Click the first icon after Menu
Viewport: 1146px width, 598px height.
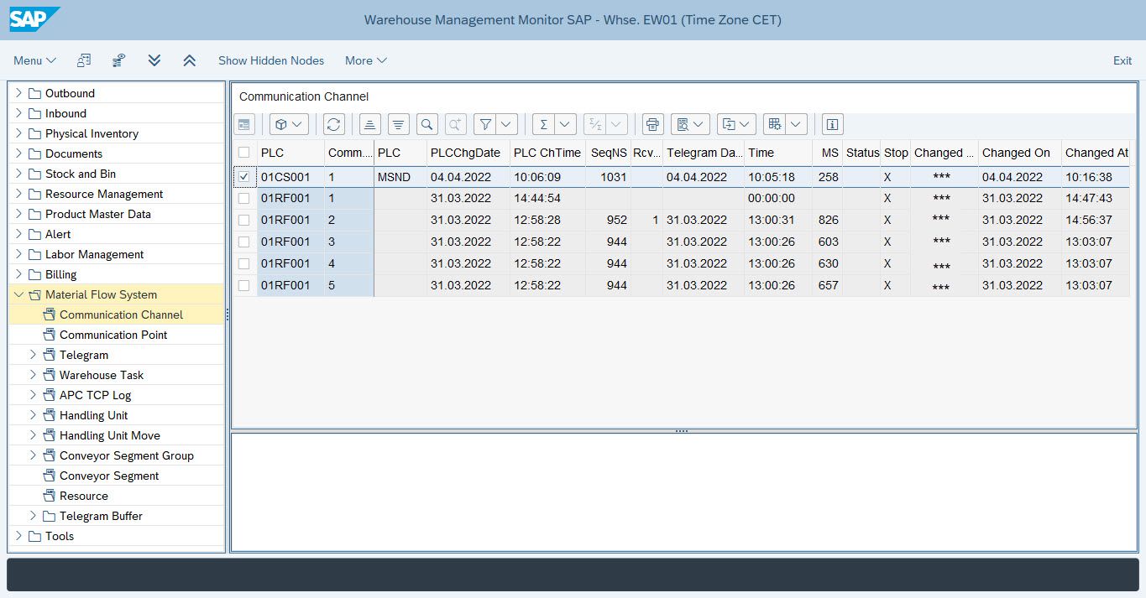click(84, 60)
